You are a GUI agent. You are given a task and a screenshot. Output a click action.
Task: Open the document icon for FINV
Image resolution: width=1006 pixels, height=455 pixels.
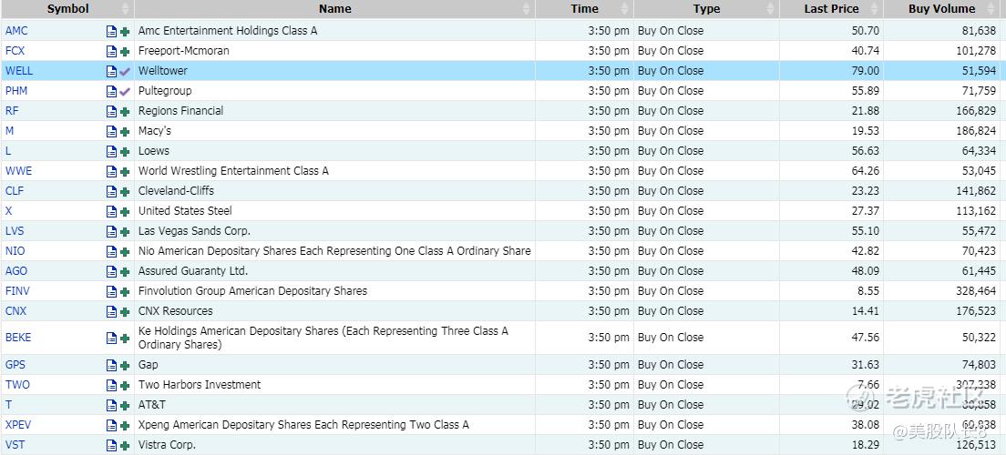[112, 291]
